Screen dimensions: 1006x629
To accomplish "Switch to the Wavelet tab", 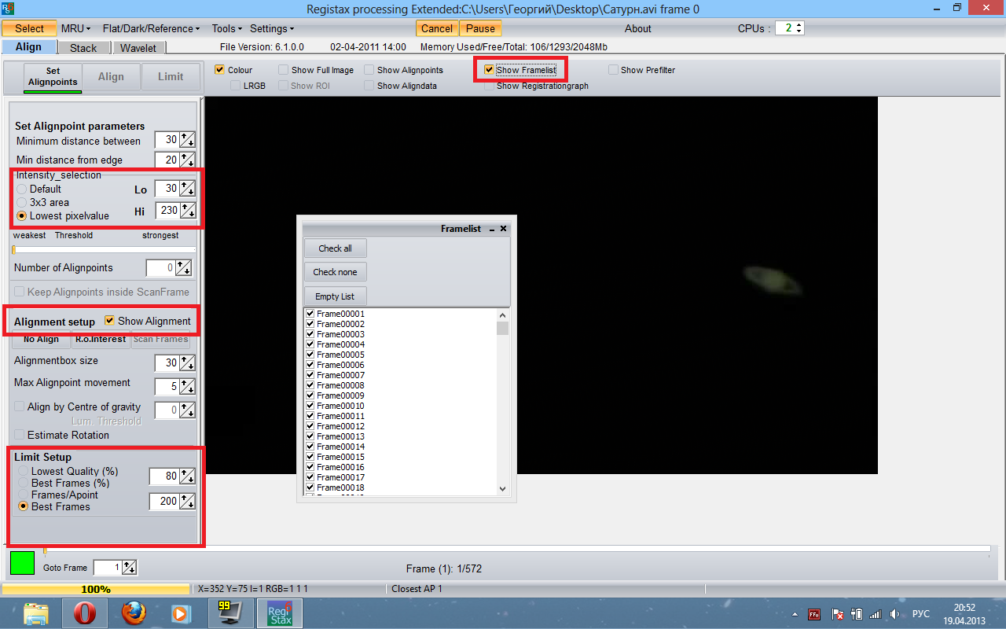I will pyautogui.click(x=138, y=48).
